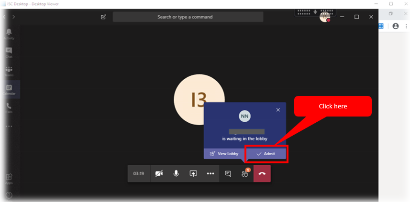Minimize the Teams window
This screenshot has height=202, width=410.
pyautogui.click(x=342, y=17)
